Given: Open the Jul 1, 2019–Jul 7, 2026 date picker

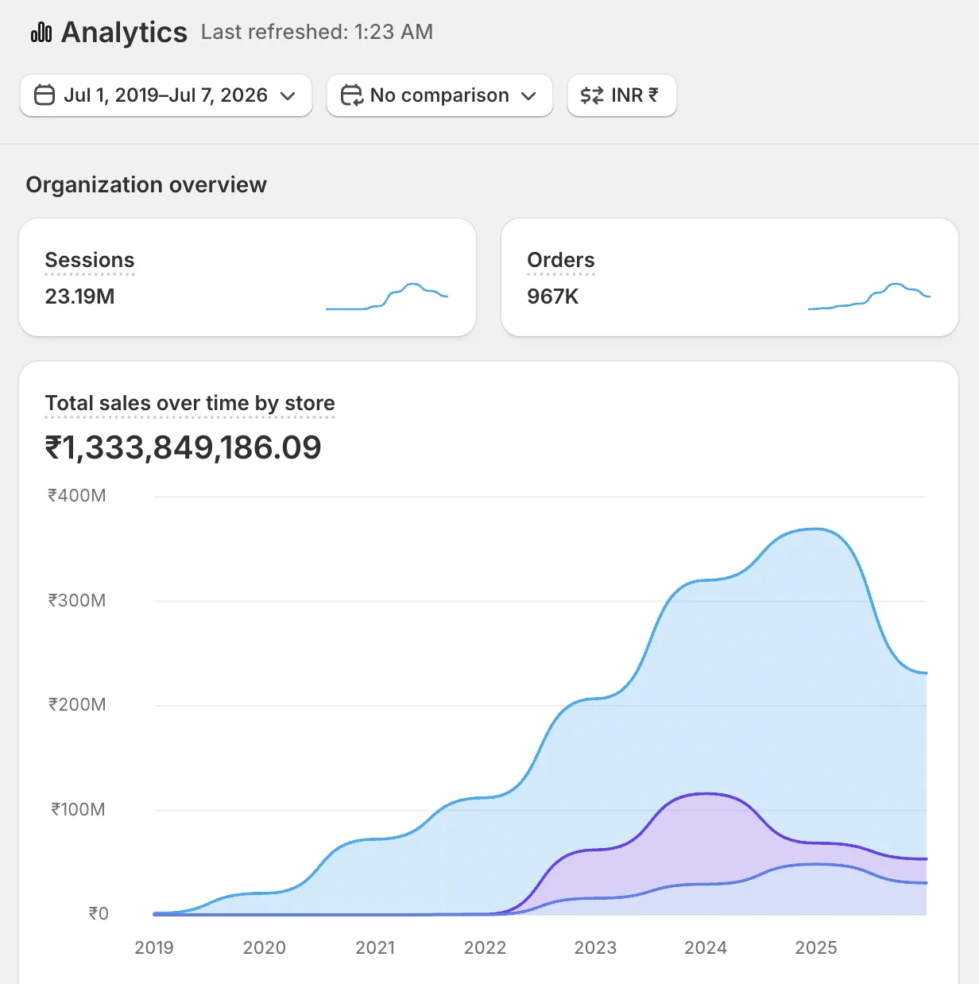Looking at the screenshot, I should pos(166,95).
